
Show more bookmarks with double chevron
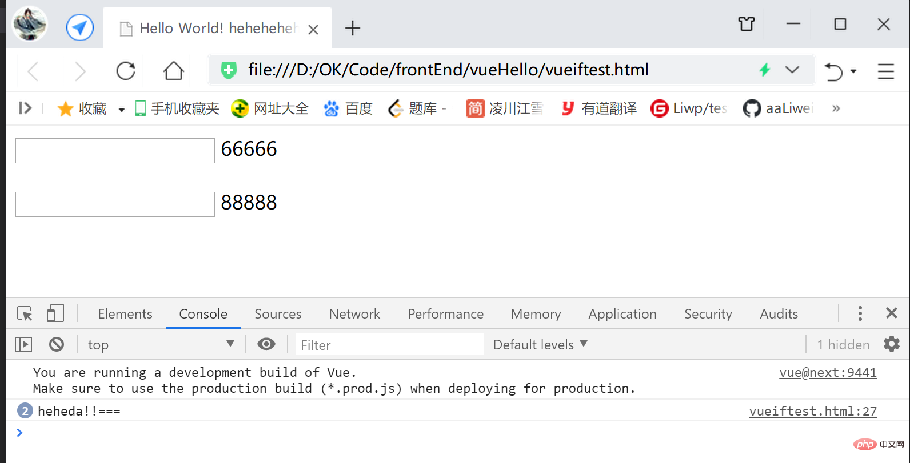[x=836, y=108]
